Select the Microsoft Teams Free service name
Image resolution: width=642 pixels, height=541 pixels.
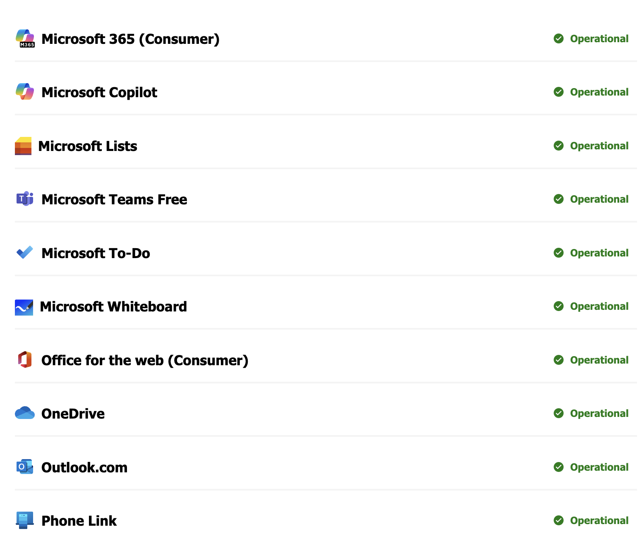click(114, 199)
